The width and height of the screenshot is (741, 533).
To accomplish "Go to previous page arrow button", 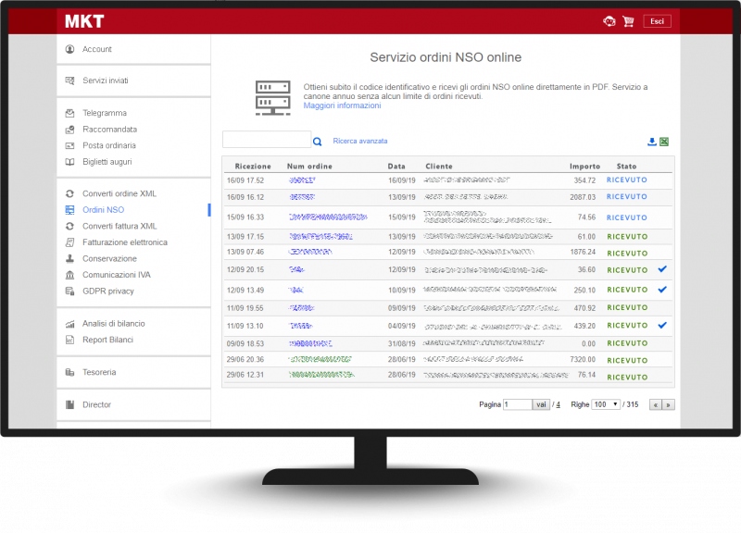I will [x=656, y=404].
